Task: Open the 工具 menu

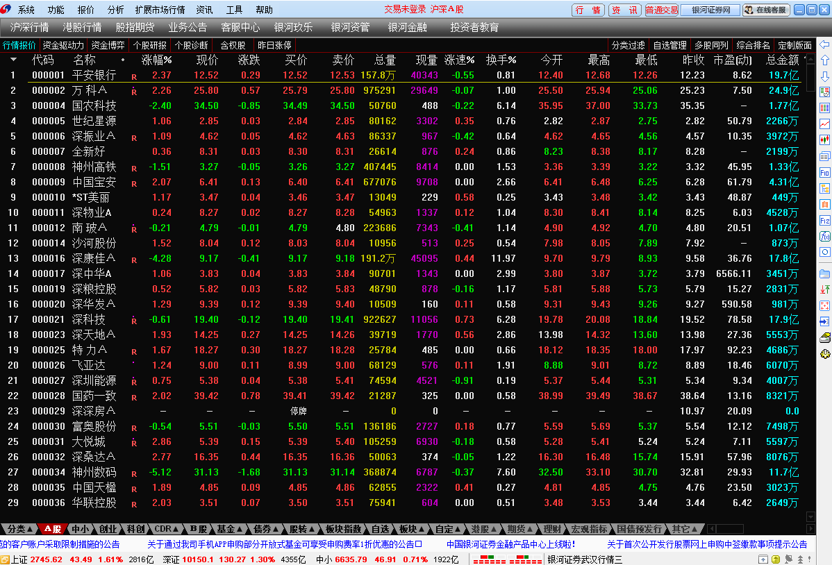Action: pyautogui.click(x=234, y=10)
